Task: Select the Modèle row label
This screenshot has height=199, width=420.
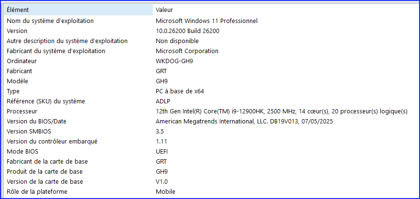Action: [x=17, y=81]
